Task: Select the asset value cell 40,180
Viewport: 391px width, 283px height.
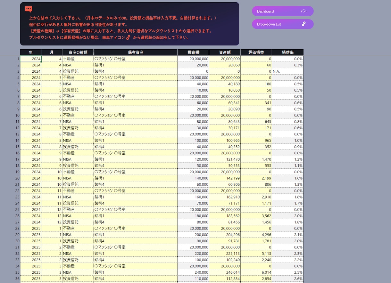Action: click(225, 84)
